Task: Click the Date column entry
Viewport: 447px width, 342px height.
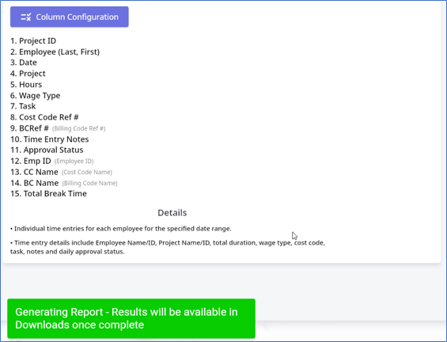Action: click(24, 63)
